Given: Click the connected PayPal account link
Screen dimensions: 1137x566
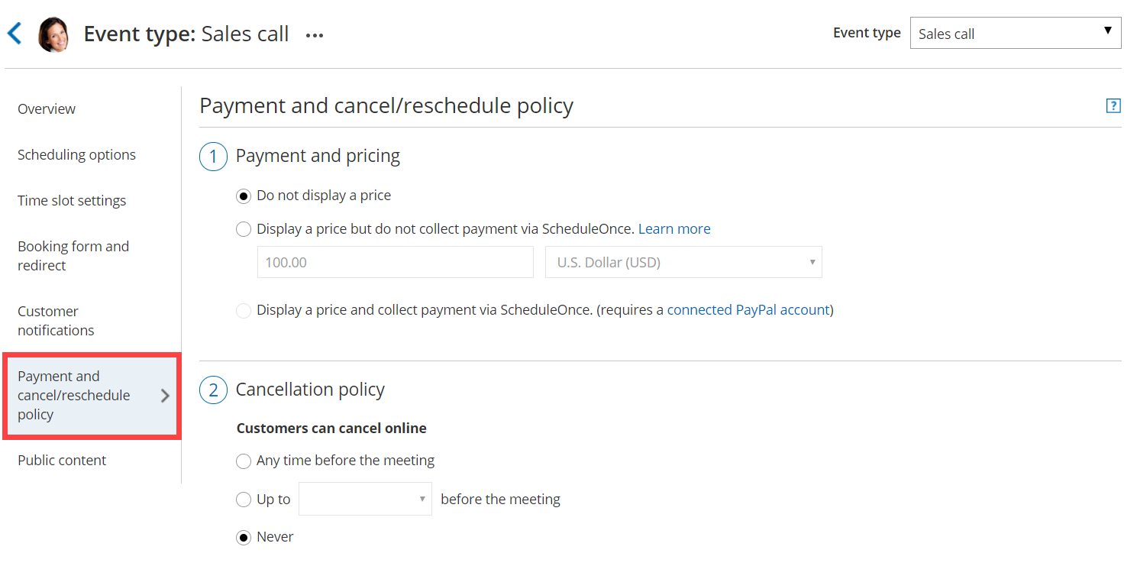Looking at the screenshot, I should coord(748,310).
